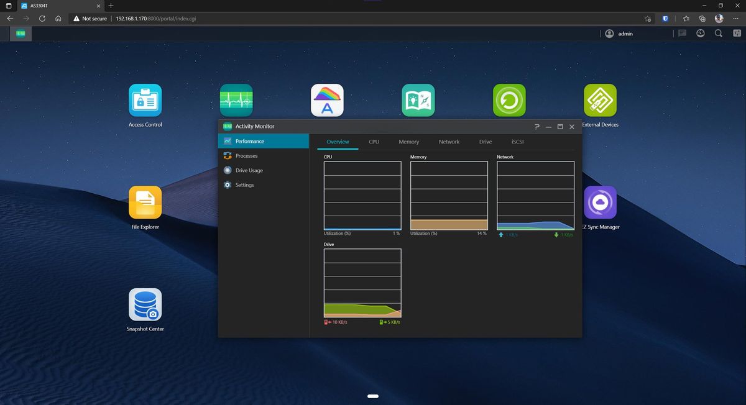
Task: Select Performance in Activity Monitor sidebar
Action: (x=264, y=141)
